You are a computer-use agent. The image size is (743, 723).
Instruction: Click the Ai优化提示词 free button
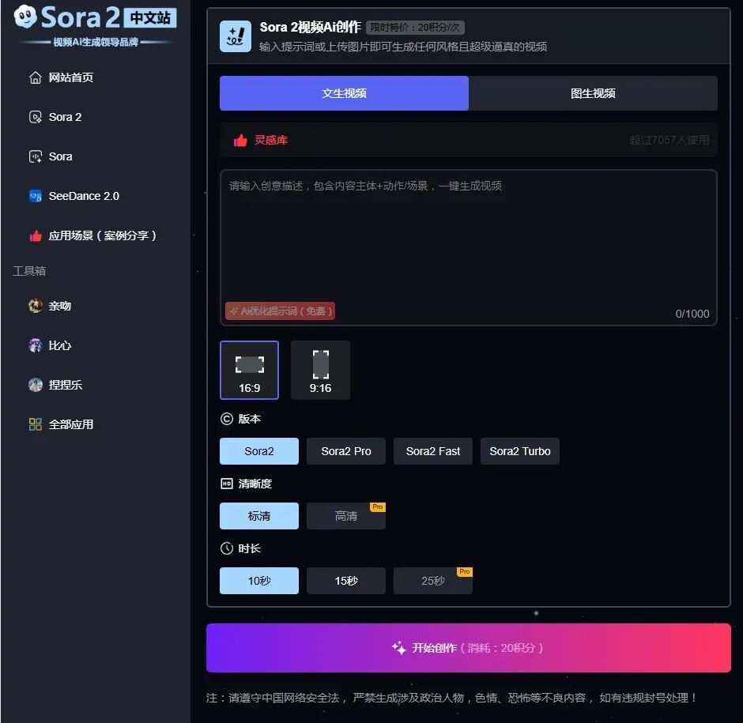click(281, 311)
